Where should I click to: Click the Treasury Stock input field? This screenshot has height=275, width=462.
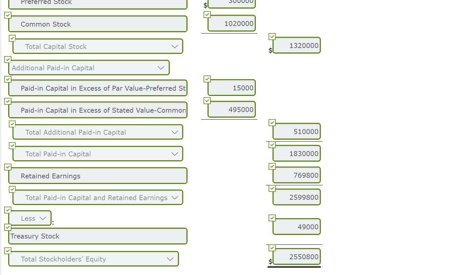98,236
